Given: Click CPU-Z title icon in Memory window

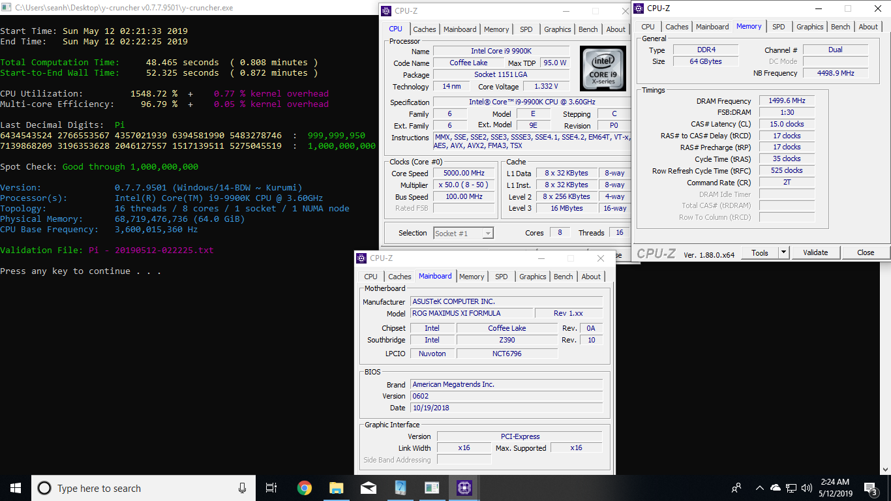Looking at the screenshot, I should [x=639, y=8].
